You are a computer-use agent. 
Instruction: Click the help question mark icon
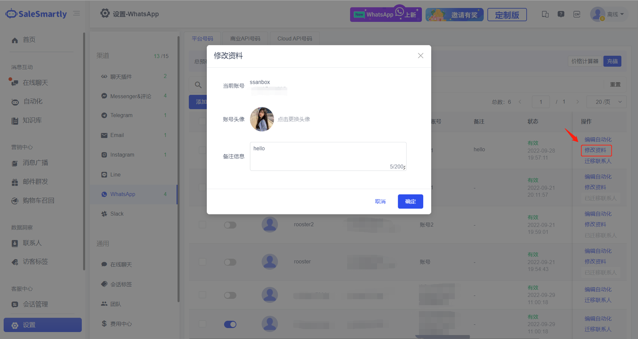point(561,14)
